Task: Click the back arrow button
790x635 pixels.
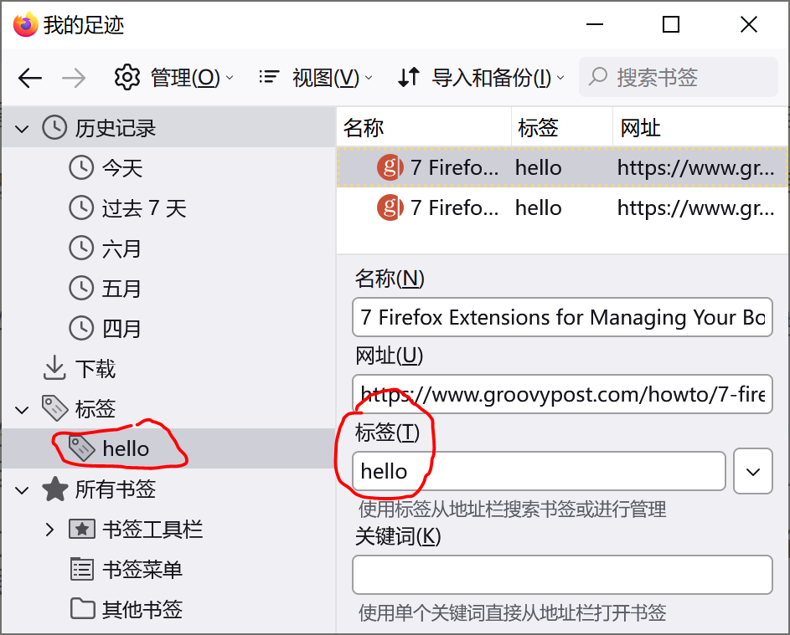Action: pos(30,78)
